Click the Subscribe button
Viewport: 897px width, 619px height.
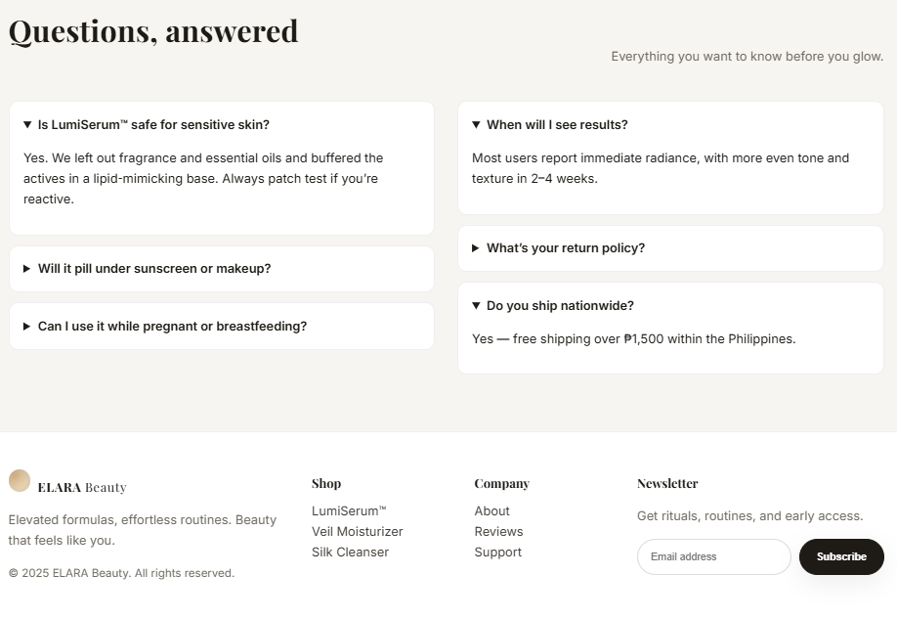click(x=841, y=556)
